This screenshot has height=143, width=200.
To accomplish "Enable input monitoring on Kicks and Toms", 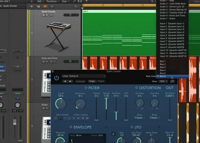I will pyautogui.click(x=55, y=62).
